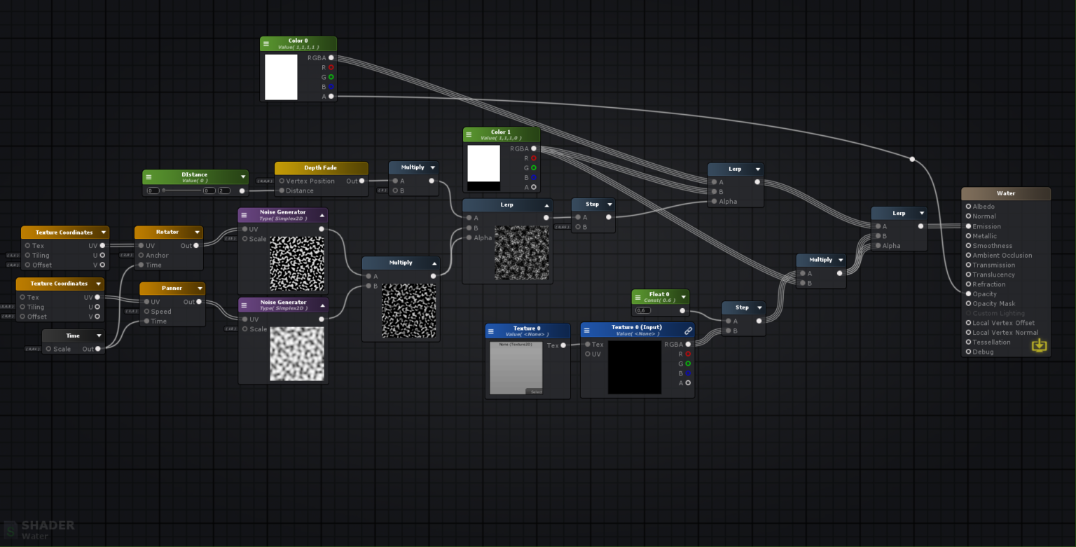This screenshot has height=547, width=1076.
Task: Click the Emission input port on Water node
Action: tap(968, 226)
